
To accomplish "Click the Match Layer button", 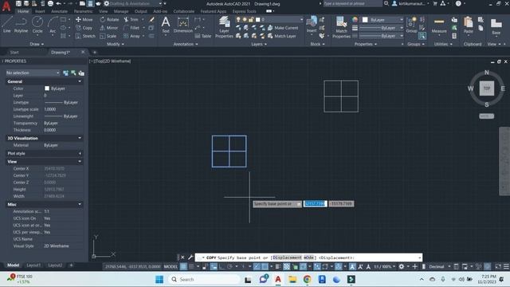I will (281, 36).
